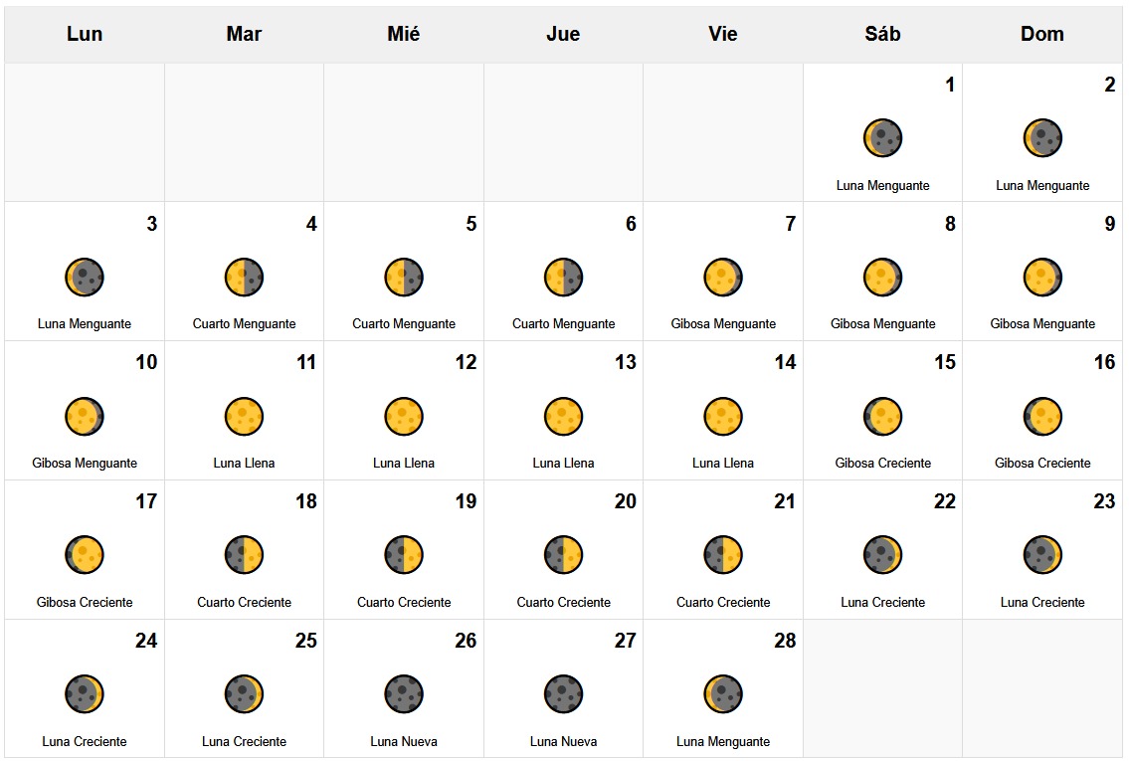Click the Cuarto Creciente moon icon on day 18
The image size is (1129, 761).
[244, 555]
